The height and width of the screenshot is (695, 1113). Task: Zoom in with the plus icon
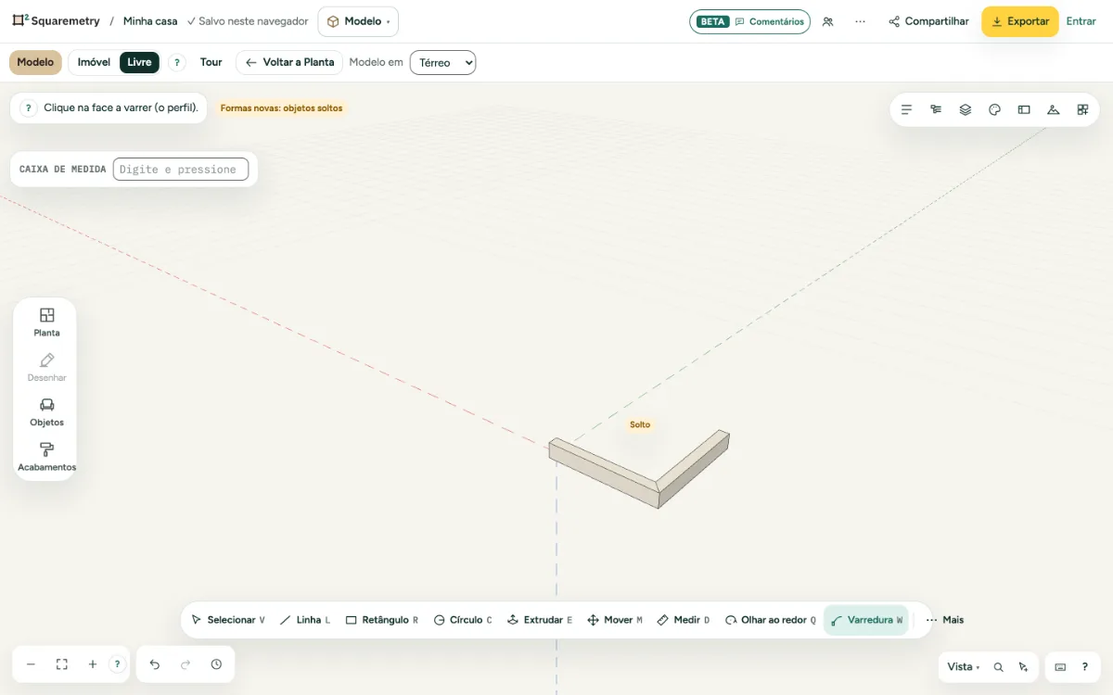click(x=93, y=664)
